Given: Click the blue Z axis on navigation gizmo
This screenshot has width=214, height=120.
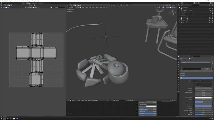Looking at the screenshot, I should pyautogui.click(x=173, y=10).
